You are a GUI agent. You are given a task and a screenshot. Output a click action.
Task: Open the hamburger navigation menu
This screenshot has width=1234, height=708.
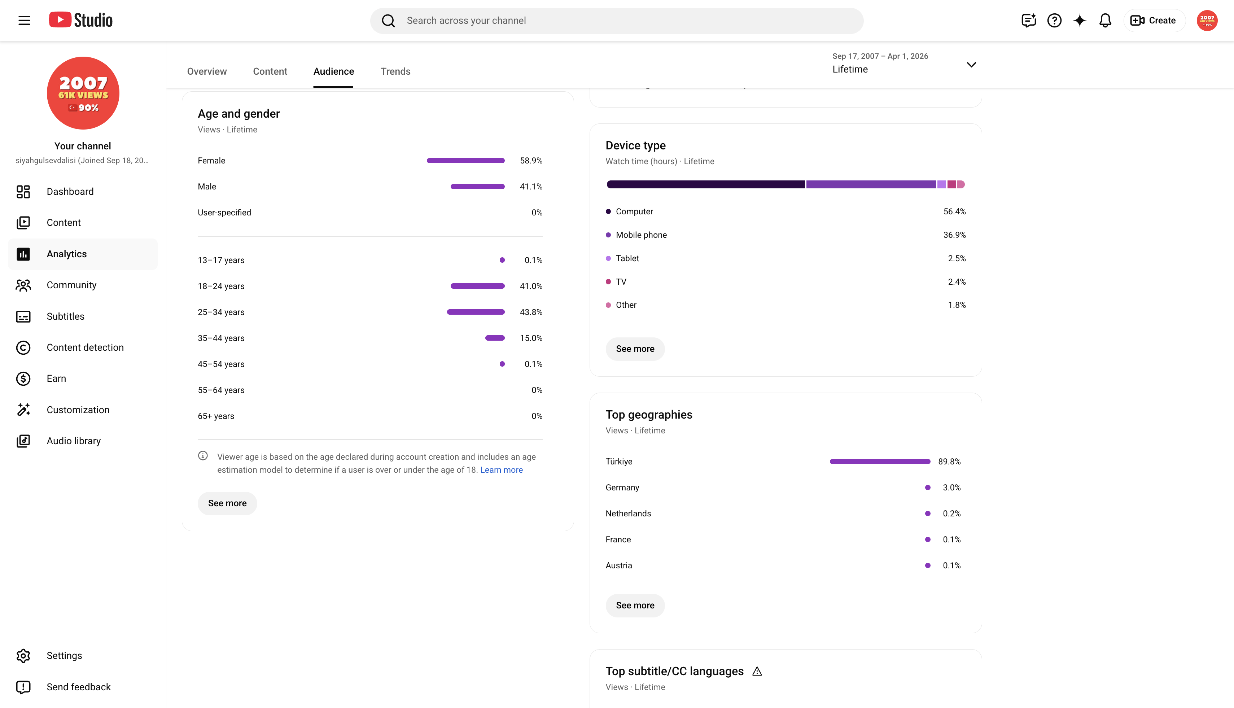(x=24, y=21)
